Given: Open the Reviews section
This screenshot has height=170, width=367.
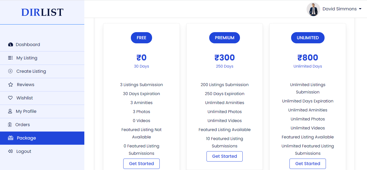Looking at the screenshot, I should point(25,84).
